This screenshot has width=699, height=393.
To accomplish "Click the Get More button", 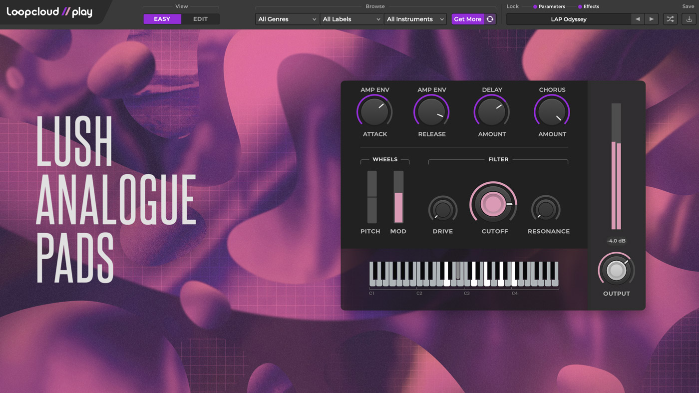I will pyautogui.click(x=468, y=19).
